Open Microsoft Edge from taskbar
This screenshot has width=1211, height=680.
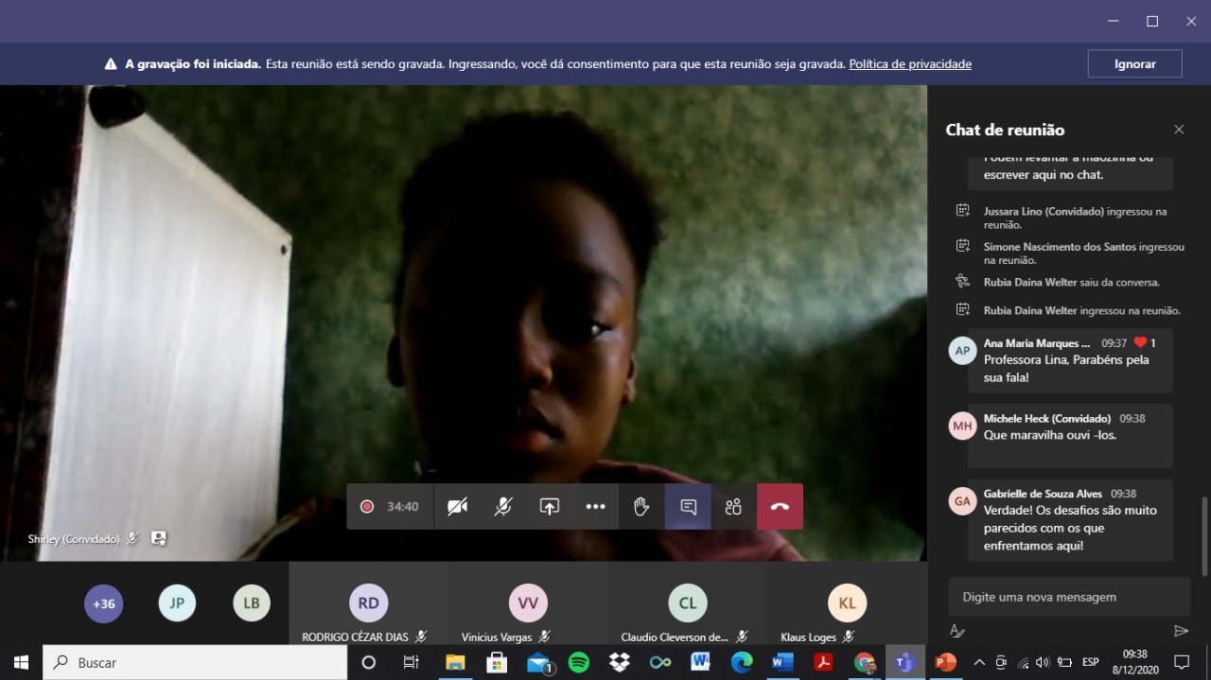[742, 662]
